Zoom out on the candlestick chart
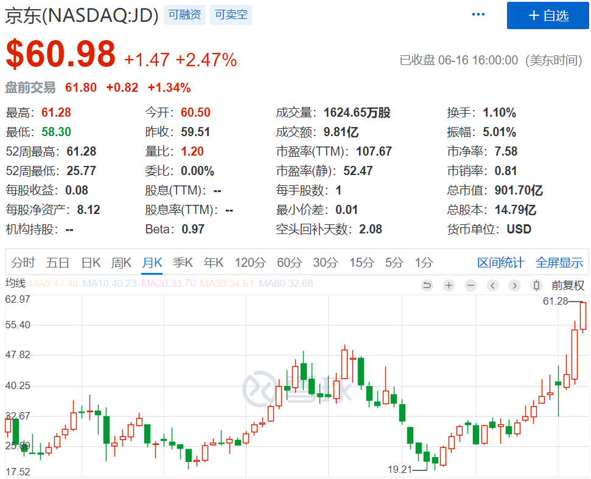591x479 pixels. coord(470,285)
